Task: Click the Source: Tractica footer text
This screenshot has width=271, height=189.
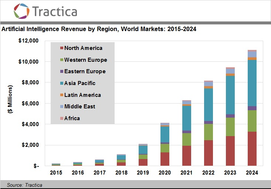Action: click(24, 185)
